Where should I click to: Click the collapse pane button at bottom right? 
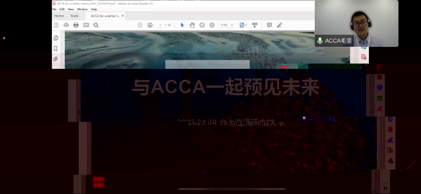coord(385,188)
